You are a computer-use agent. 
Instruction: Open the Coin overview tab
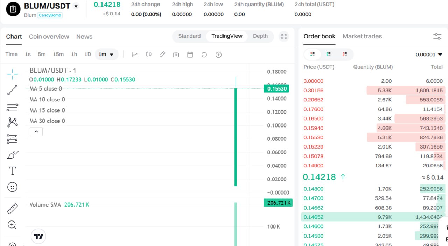tap(49, 37)
